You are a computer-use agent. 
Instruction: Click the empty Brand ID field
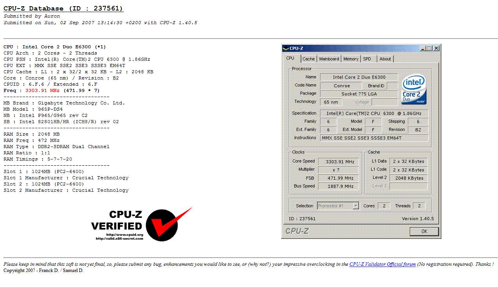point(392,86)
